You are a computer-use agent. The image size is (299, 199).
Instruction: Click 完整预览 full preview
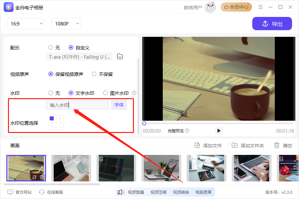175,131
